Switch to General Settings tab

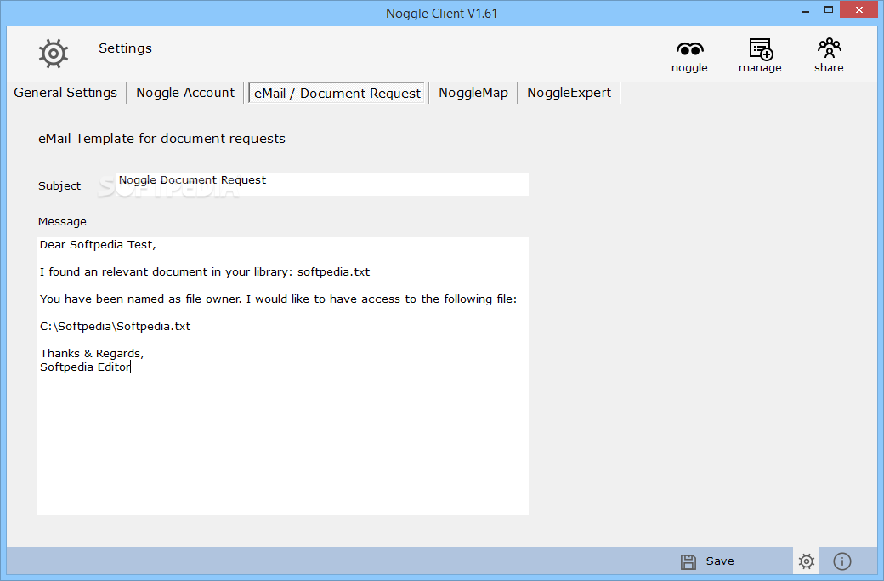click(65, 93)
